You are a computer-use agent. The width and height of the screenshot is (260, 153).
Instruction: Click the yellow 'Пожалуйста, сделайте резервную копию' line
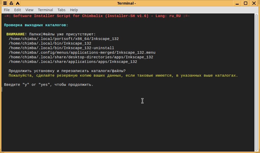point(123,76)
